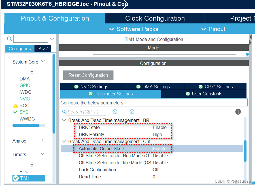Image resolution: width=255 pixels, height=186 pixels.
Task: Click the information icon in Parameter Settings
Action: (x=238, y=112)
